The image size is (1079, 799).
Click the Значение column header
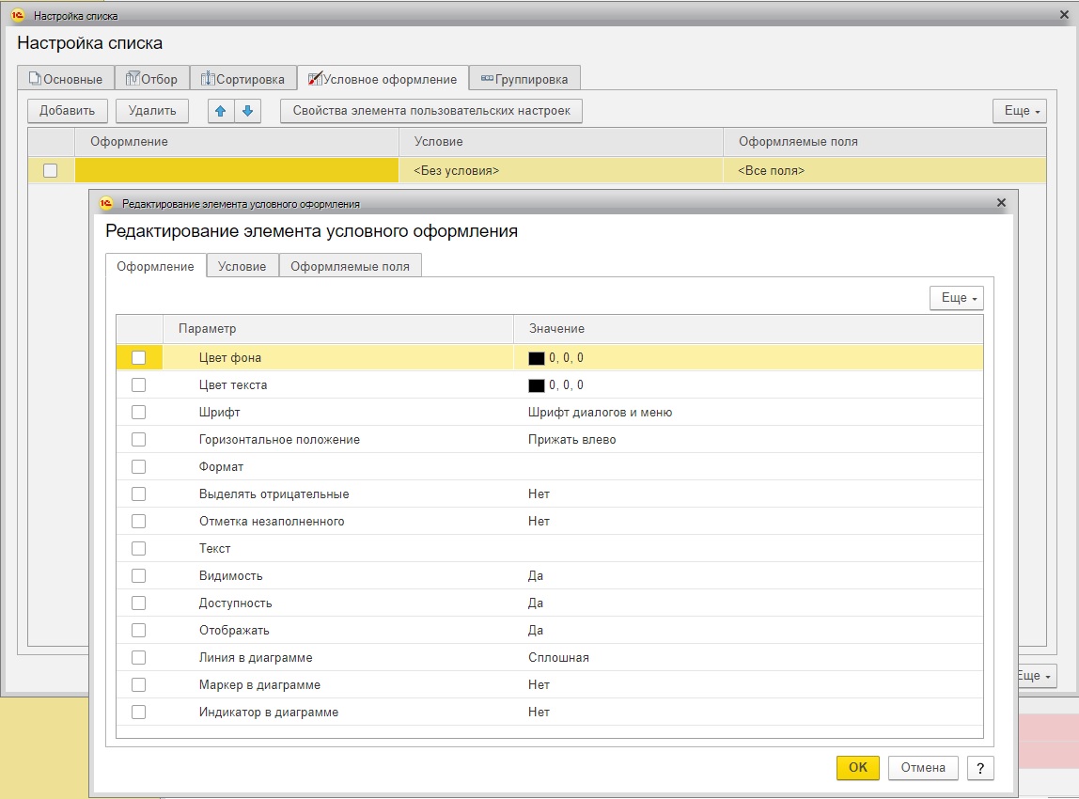tap(749, 328)
